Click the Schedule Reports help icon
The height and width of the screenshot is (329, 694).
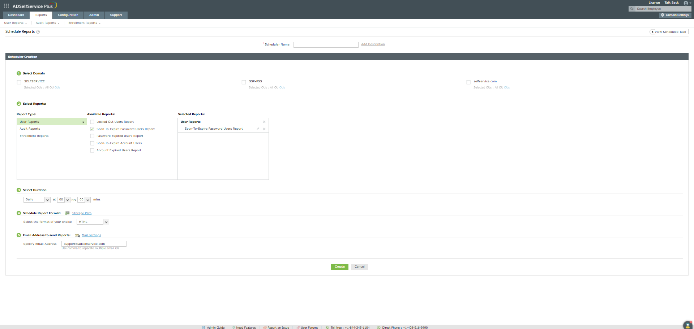pos(38,32)
